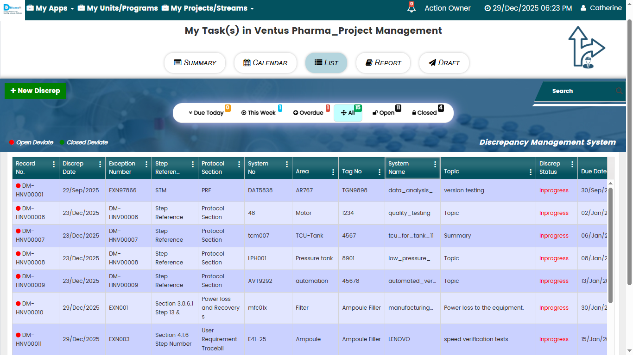
Task: Click the New Discrep button
Action: click(x=35, y=91)
